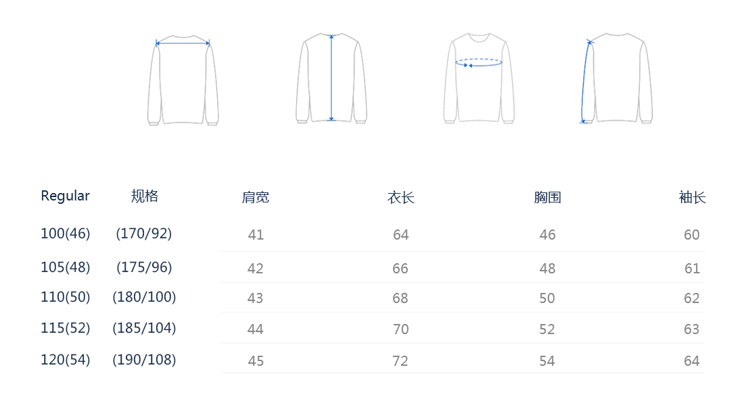Click the (170/92) specification text
The height and width of the screenshot is (407, 748).
tap(144, 234)
